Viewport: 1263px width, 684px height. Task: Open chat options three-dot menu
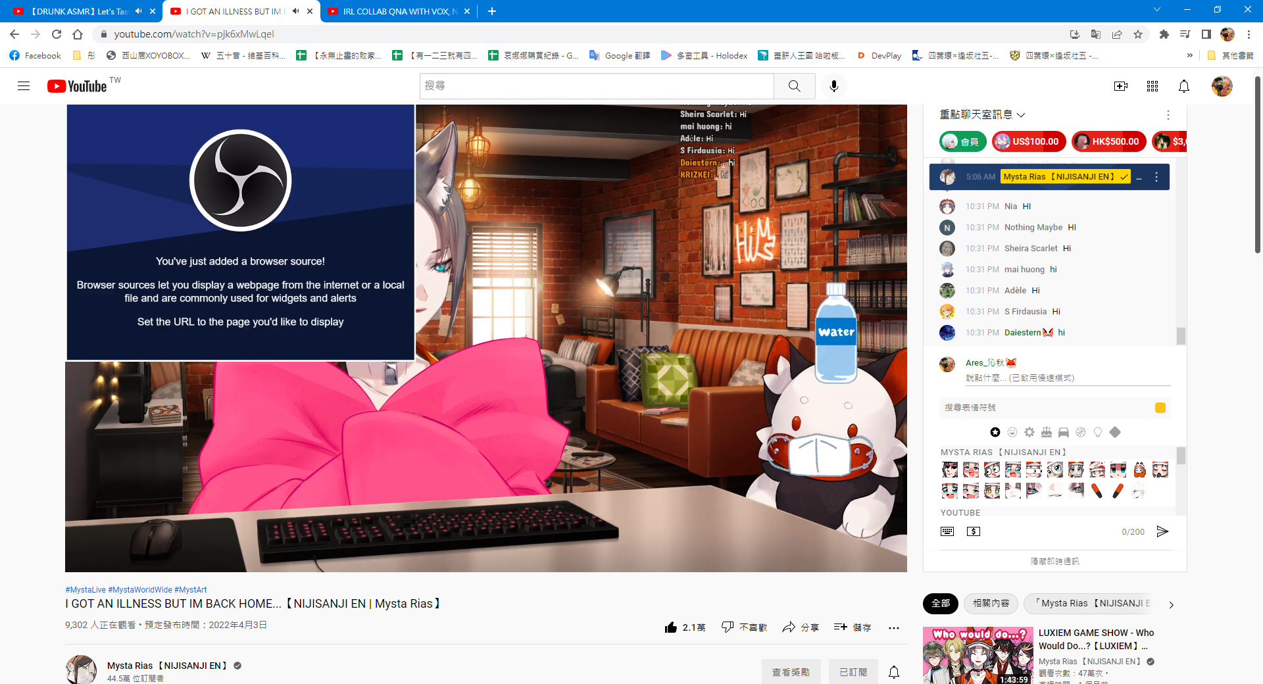pos(1168,115)
